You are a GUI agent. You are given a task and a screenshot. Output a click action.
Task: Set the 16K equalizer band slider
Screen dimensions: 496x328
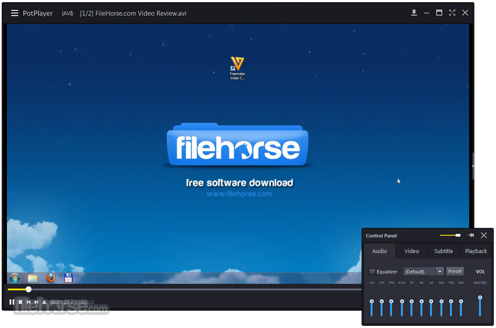point(461,302)
